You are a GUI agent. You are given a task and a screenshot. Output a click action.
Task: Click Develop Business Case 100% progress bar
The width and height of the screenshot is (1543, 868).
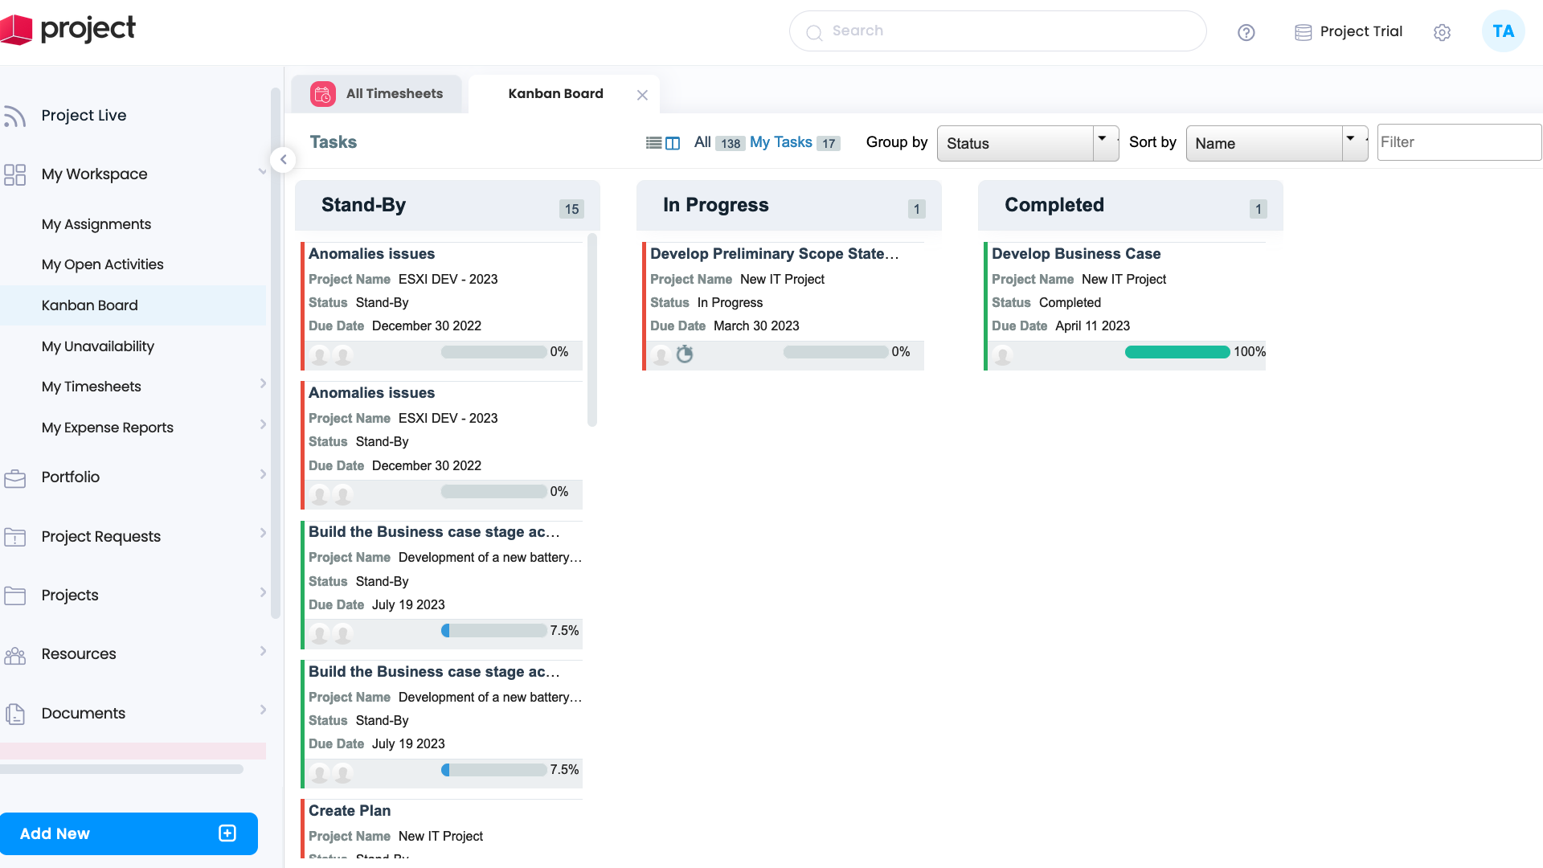point(1177,352)
